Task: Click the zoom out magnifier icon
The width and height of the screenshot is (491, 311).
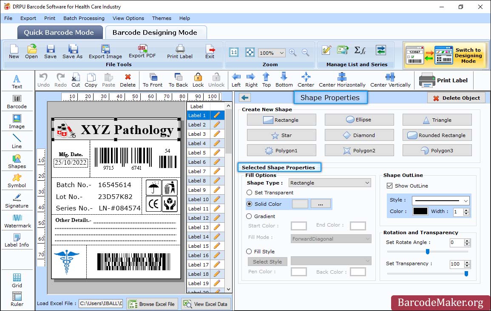Action: point(306,52)
